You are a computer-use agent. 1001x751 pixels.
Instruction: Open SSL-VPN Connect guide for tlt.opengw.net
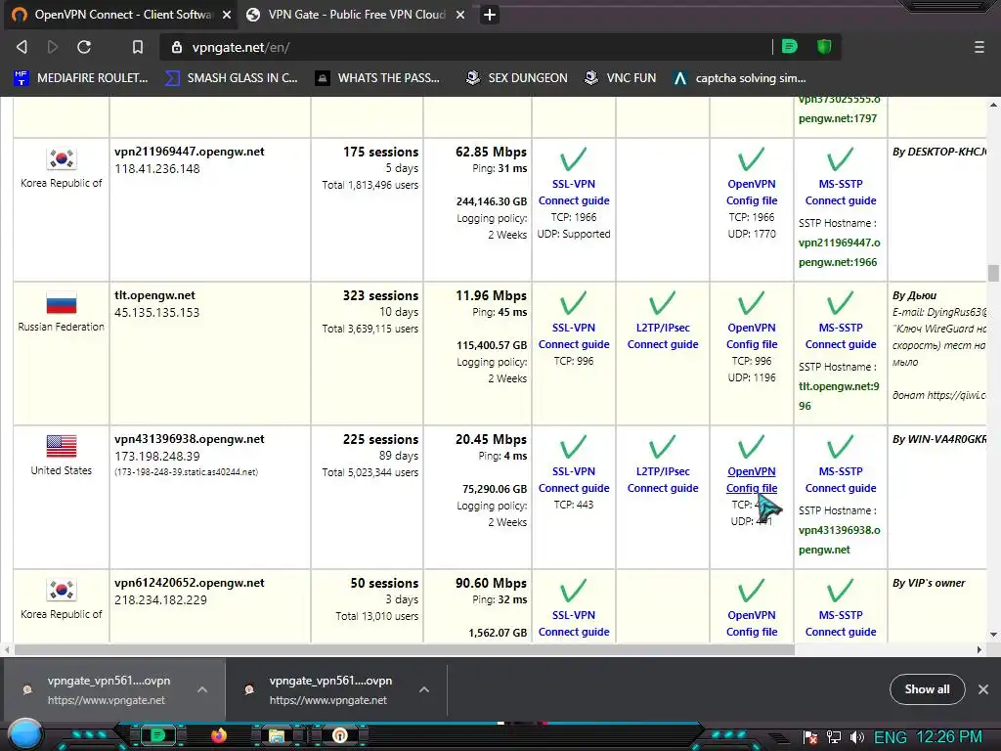[573, 336]
